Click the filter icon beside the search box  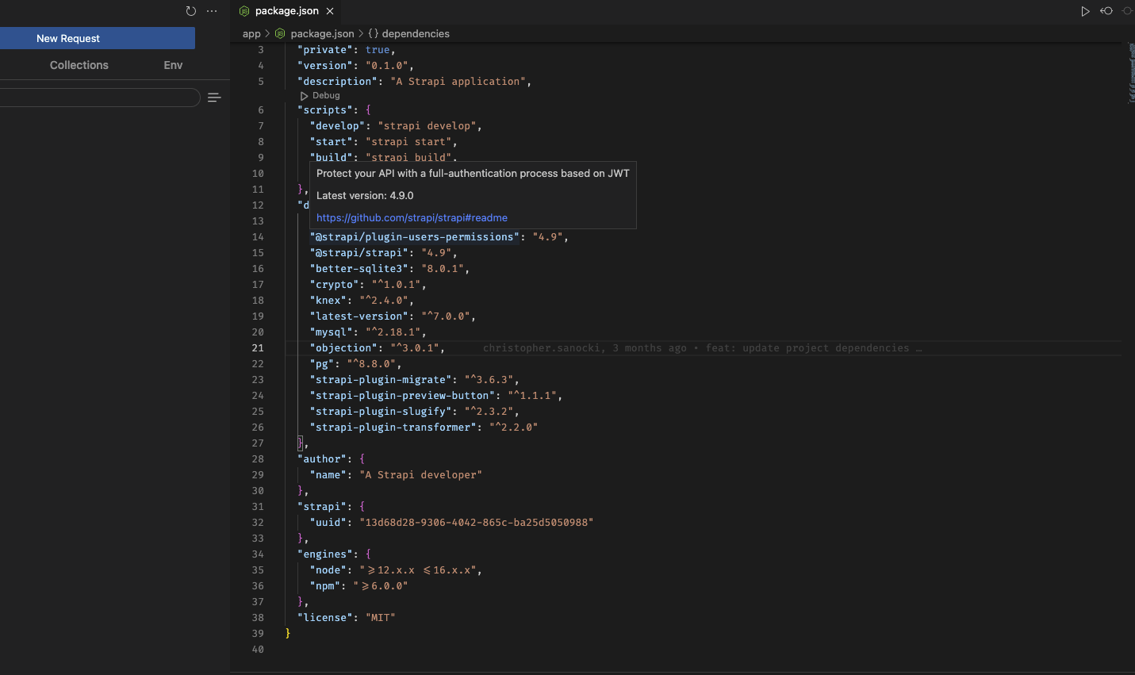214,97
